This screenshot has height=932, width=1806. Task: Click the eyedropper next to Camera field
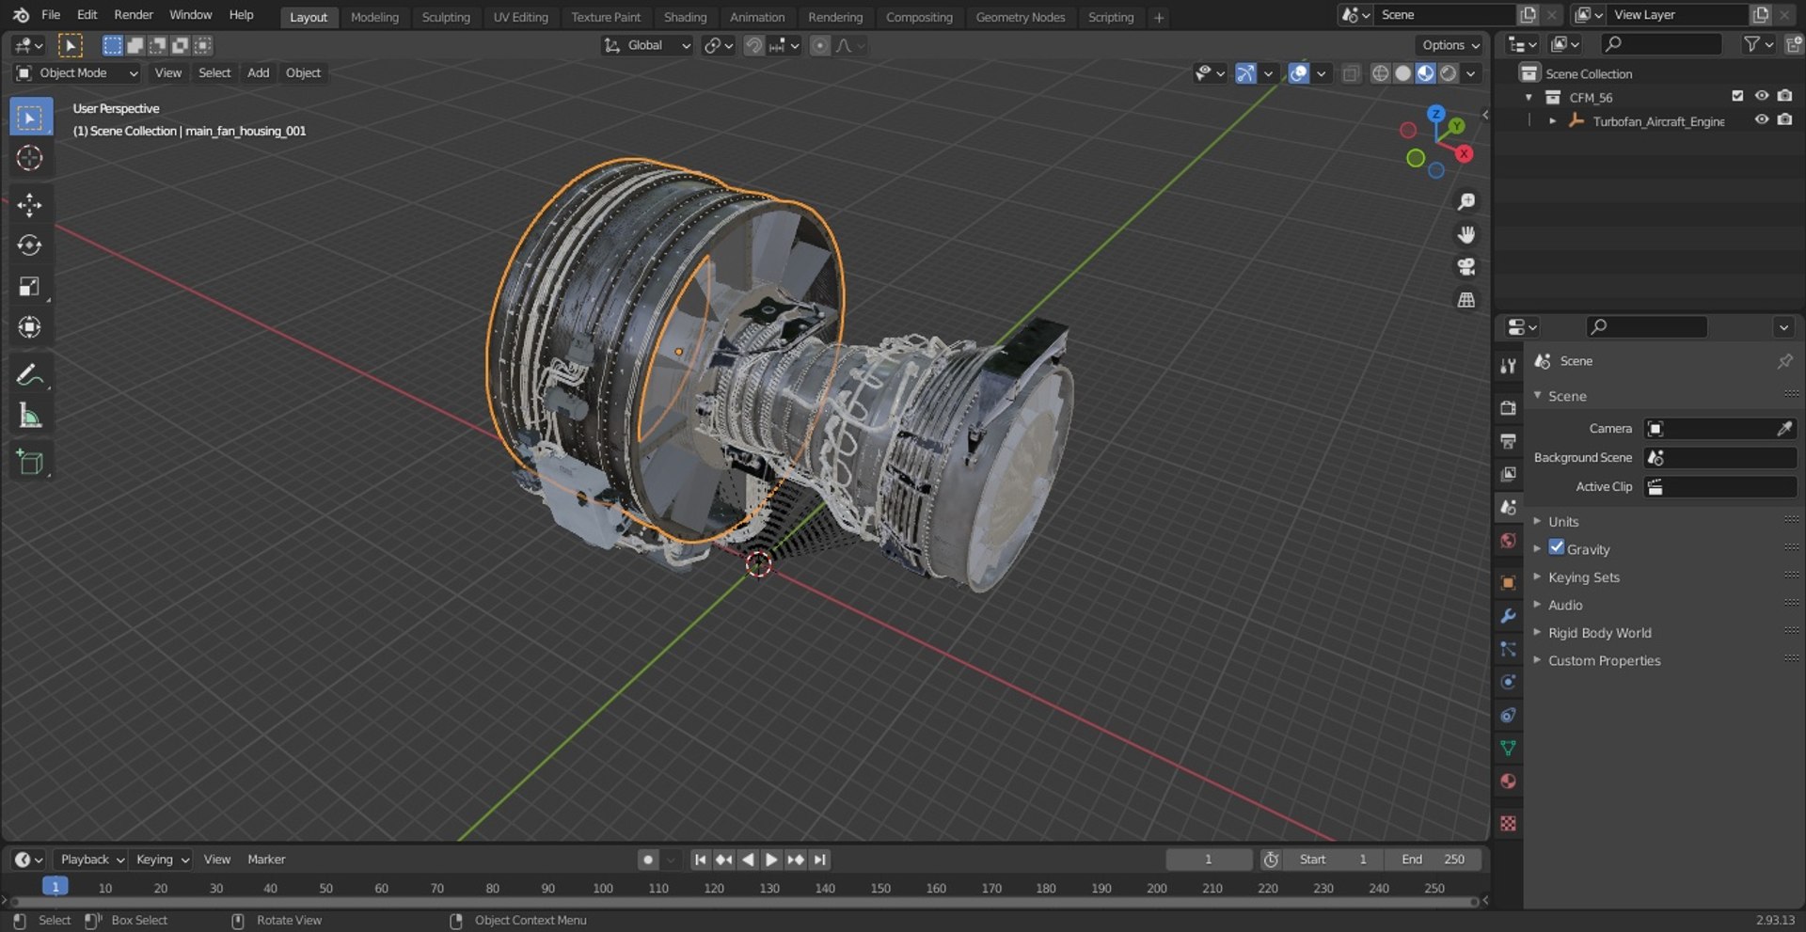coord(1783,429)
